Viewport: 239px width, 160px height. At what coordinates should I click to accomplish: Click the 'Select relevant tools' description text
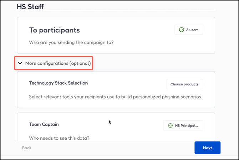116,96
